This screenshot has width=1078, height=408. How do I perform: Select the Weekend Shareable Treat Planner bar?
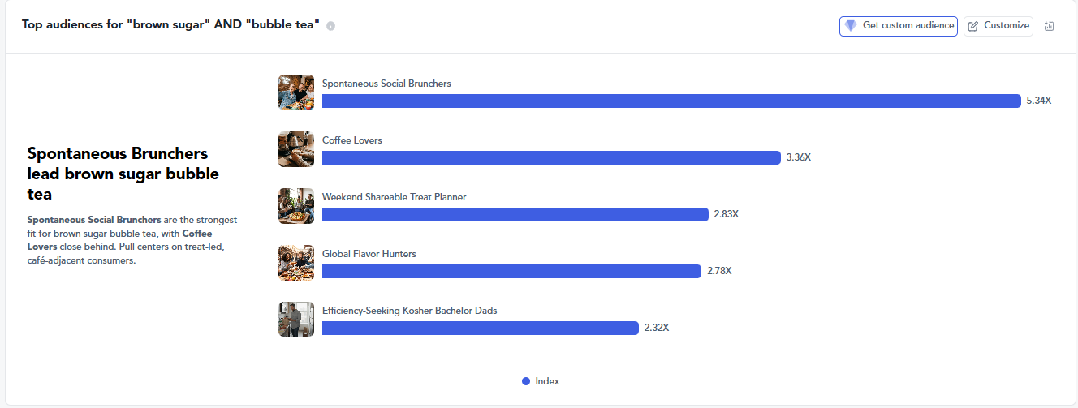[515, 214]
